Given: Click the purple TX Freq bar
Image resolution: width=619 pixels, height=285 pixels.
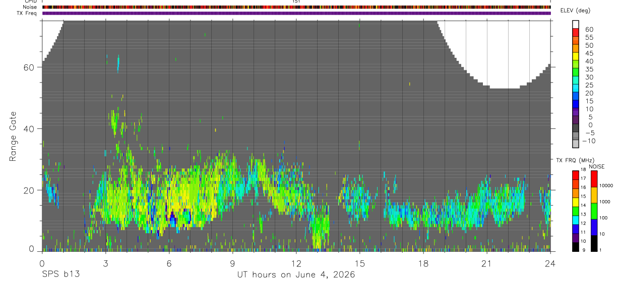Looking at the screenshot, I should coord(296,13).
